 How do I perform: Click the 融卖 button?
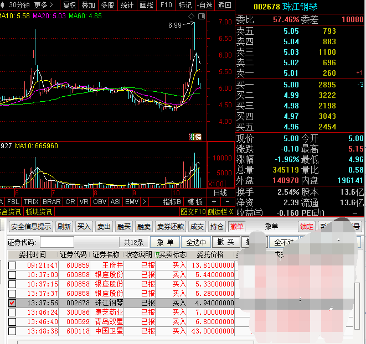(144, 226)
